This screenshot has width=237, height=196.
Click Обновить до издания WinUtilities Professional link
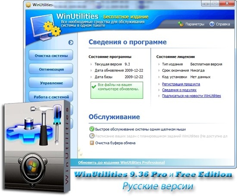tap(122, 162)
